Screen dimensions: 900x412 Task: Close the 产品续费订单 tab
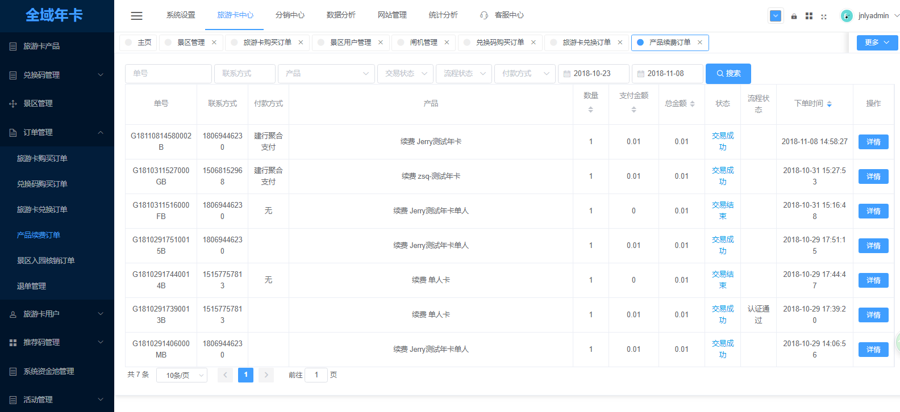pyautogui.click(x=700, y=43)
